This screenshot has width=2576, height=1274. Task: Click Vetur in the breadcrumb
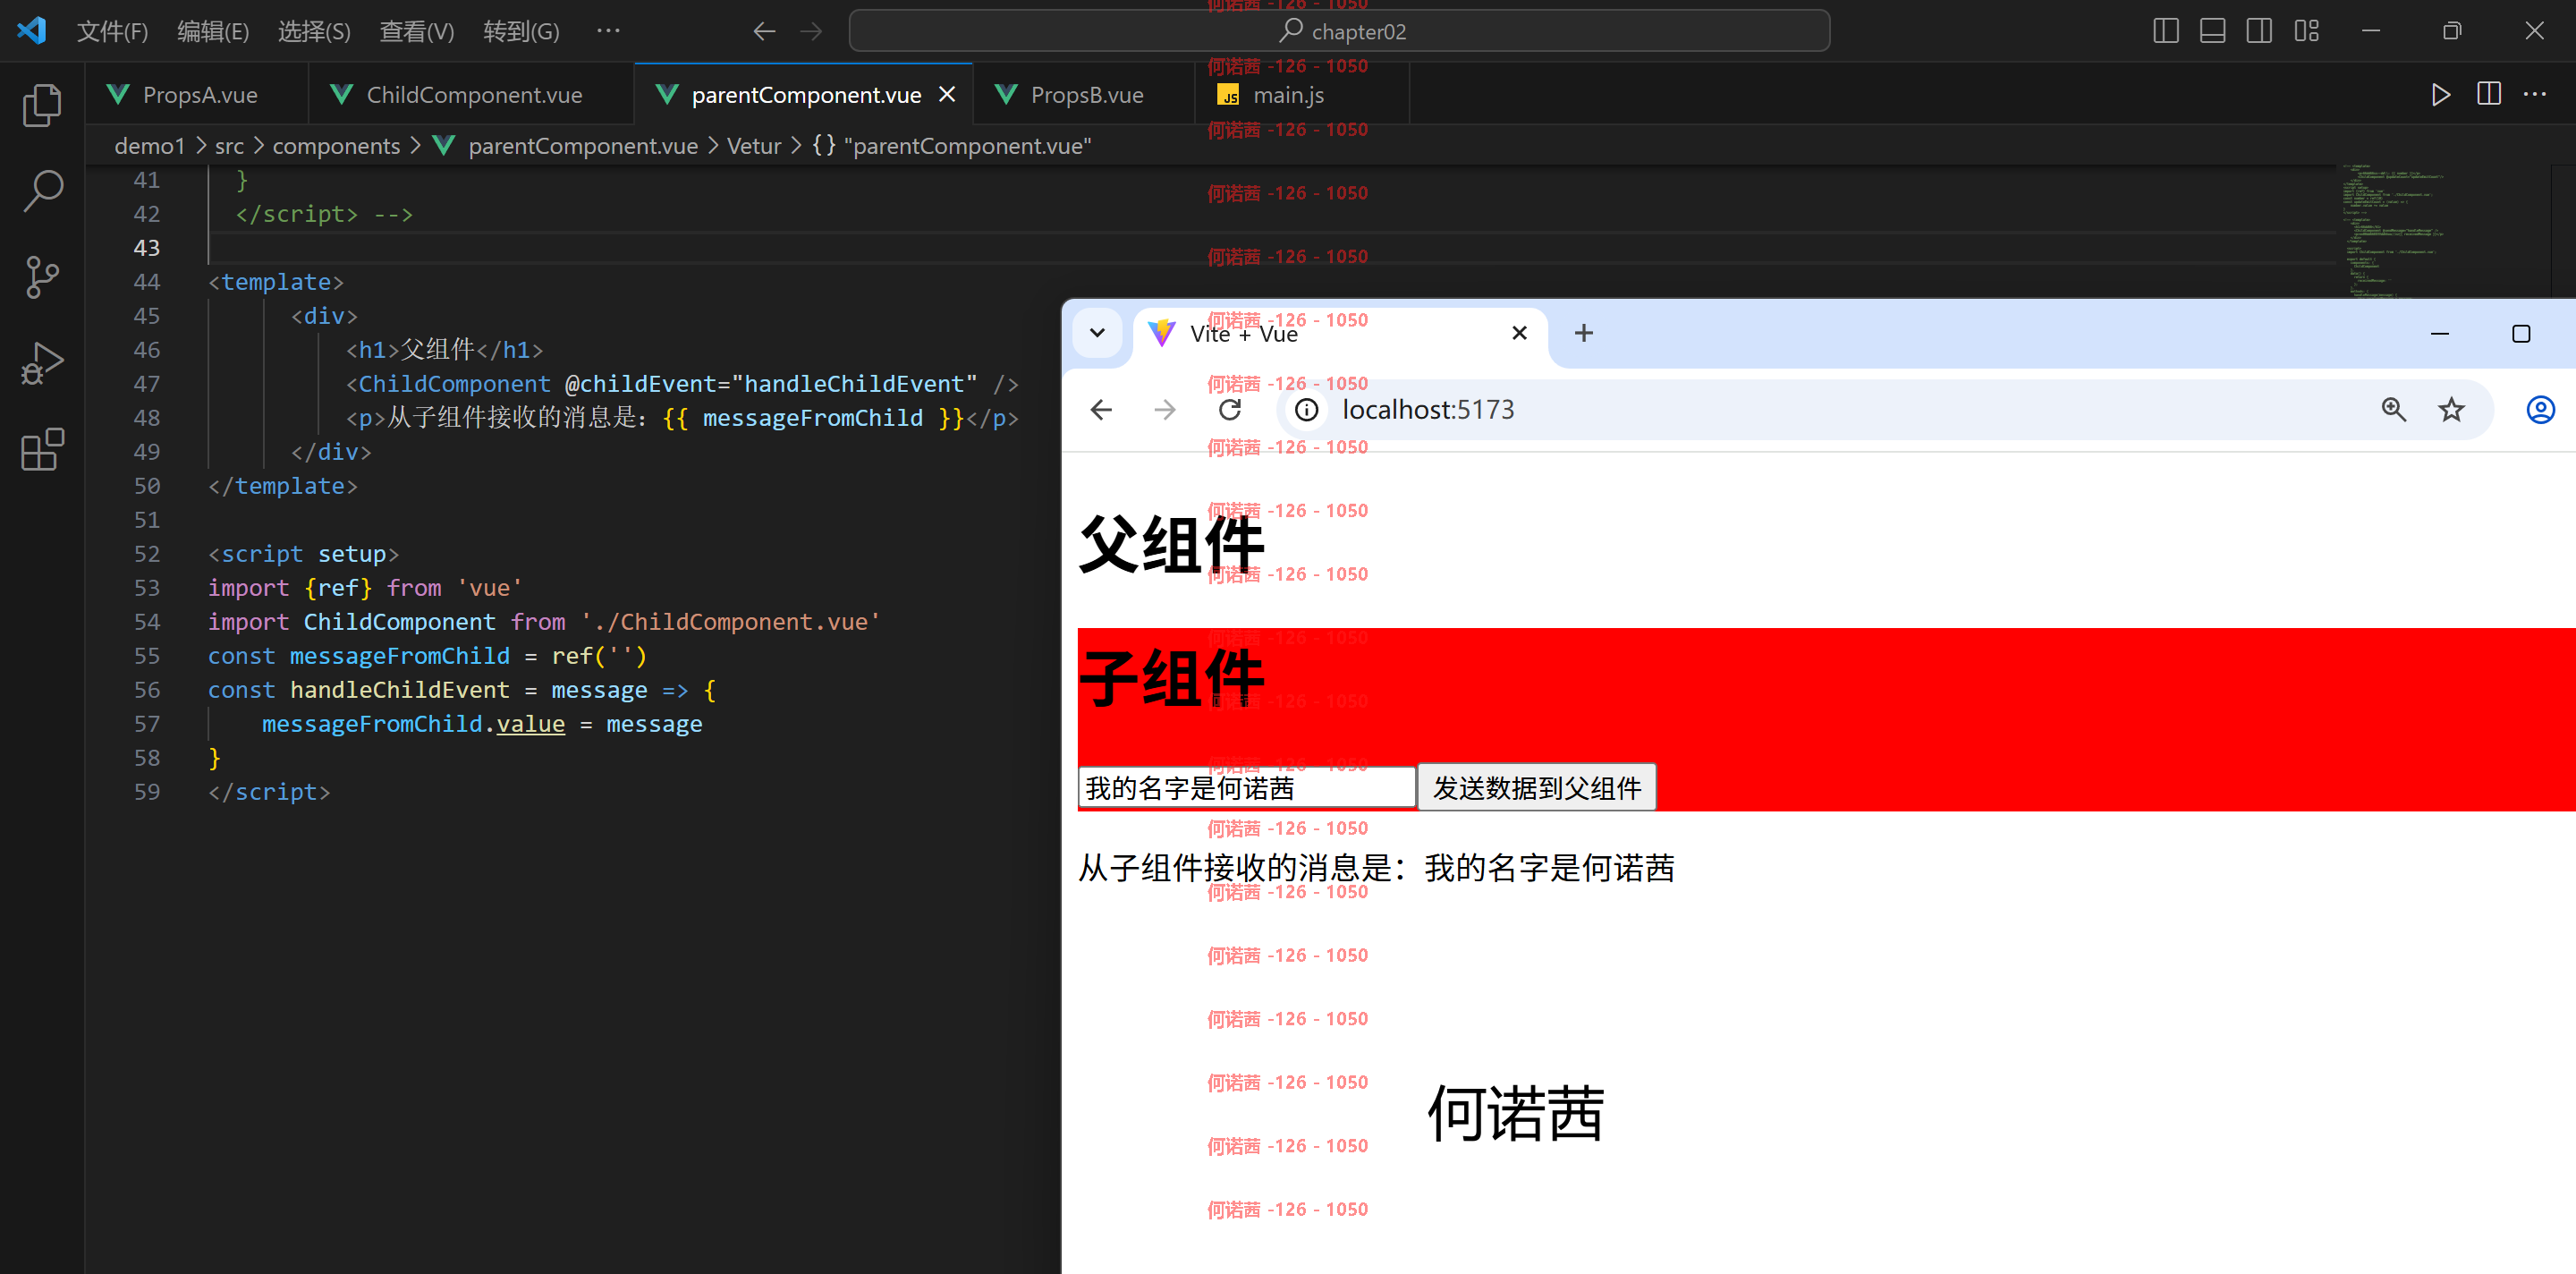[754, 146]
